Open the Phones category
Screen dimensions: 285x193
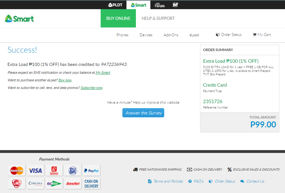[x=122, y=35]
